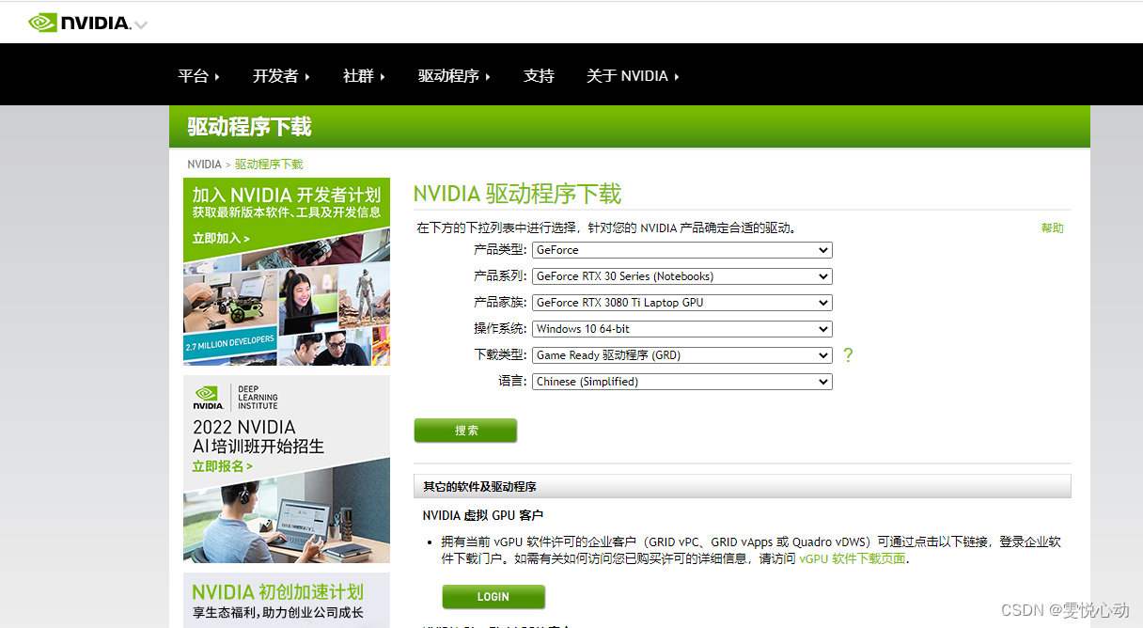Screen dimensions: 1143x628
Task: Click the green LOGIN button
Action: (493, 597)
